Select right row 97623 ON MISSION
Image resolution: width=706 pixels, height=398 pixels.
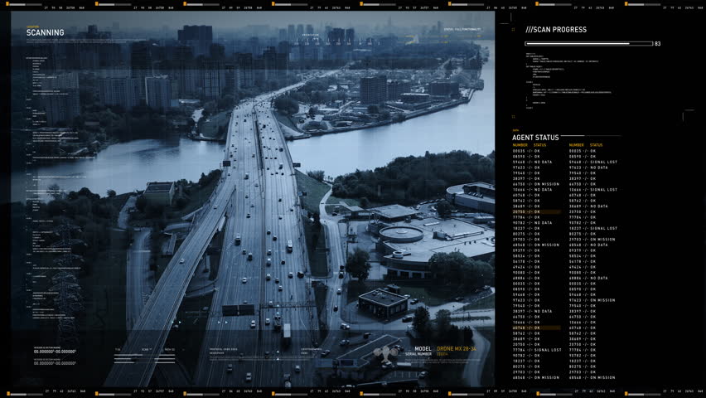[x=592, y=300]
